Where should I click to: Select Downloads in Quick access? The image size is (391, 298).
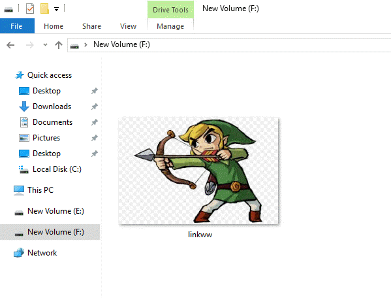[x=52, y=107]
